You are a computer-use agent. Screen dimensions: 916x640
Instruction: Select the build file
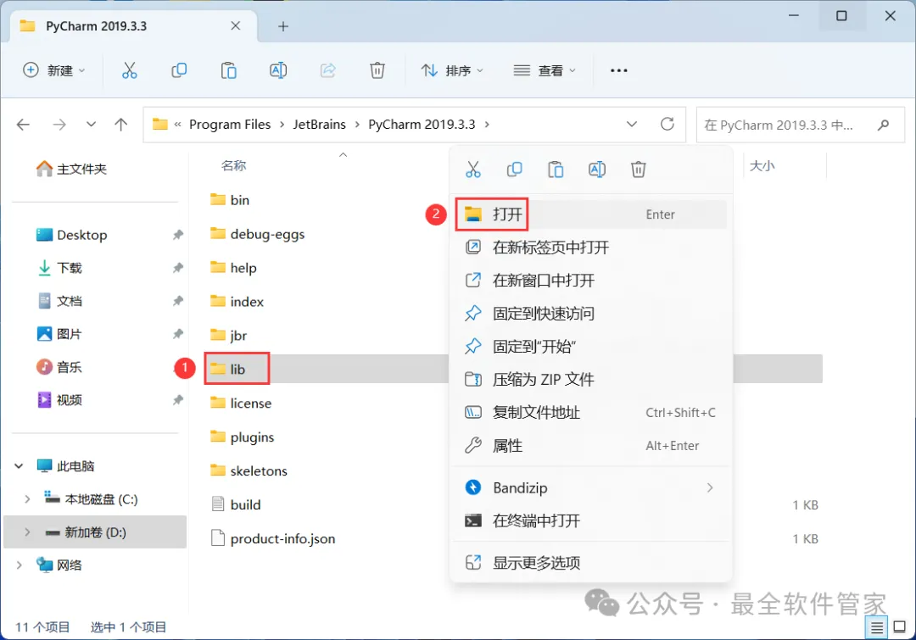pyautogui.click(x=236, y=504)
